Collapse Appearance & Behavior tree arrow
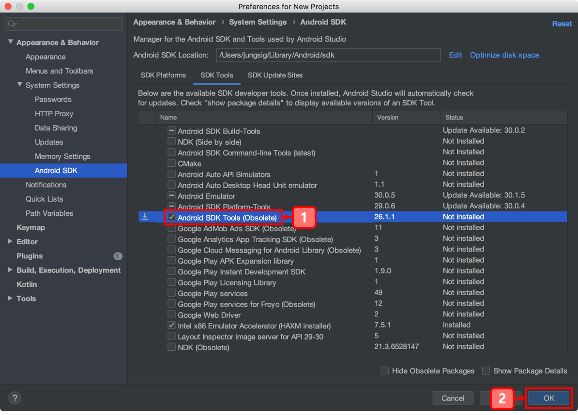The image size is (578, 415). point(10,42)
